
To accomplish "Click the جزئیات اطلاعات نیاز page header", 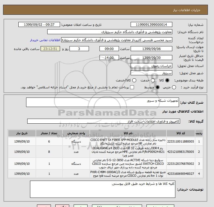I will pyautogui.click(x=186, y=10).
